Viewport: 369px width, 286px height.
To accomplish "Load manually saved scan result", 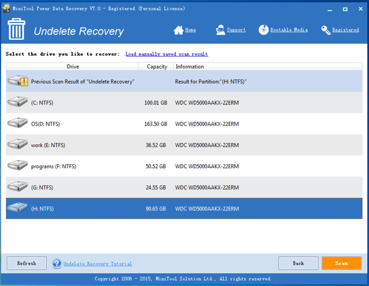I will [167, 54].
